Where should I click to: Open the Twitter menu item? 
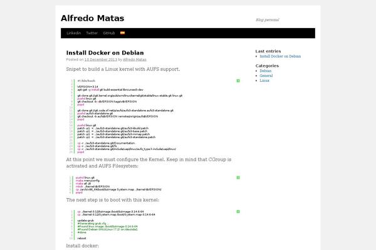pyautogui.click(x=92, y=33)
